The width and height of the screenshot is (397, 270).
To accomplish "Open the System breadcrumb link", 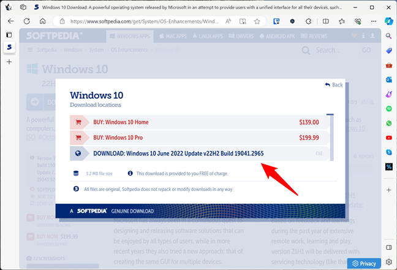I will click(x=96, y=50).
